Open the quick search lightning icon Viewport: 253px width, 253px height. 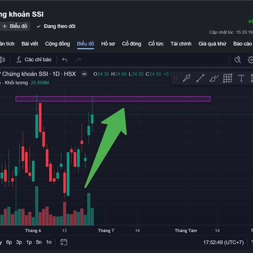[238, 60]
